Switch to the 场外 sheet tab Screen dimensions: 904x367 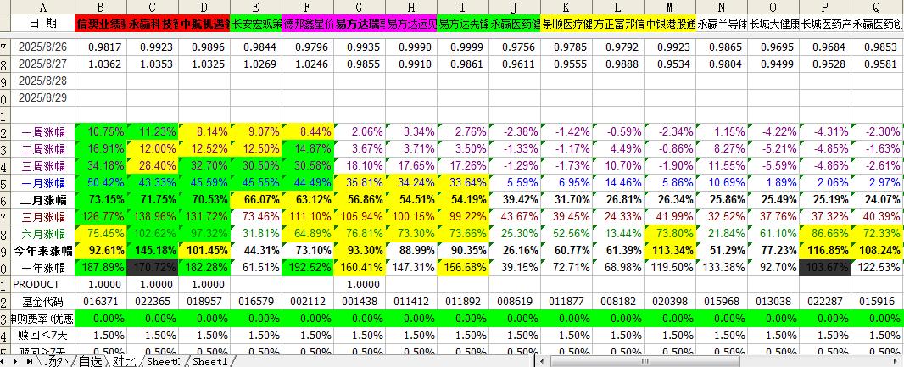coord(57,361)
